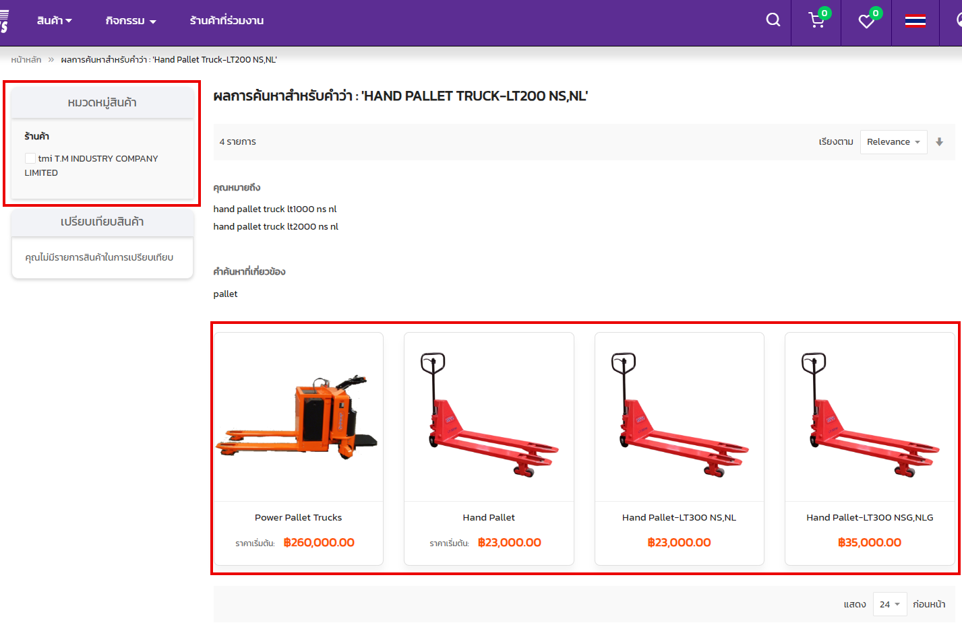Open the shopping cart icon

point(816,21)
